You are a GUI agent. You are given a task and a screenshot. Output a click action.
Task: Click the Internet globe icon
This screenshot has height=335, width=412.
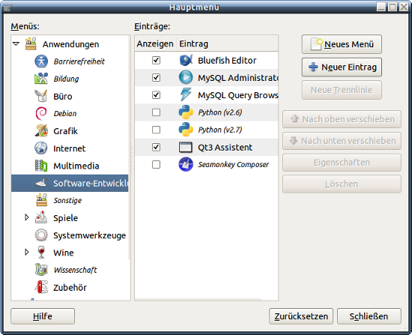click(x=41, y=148)
